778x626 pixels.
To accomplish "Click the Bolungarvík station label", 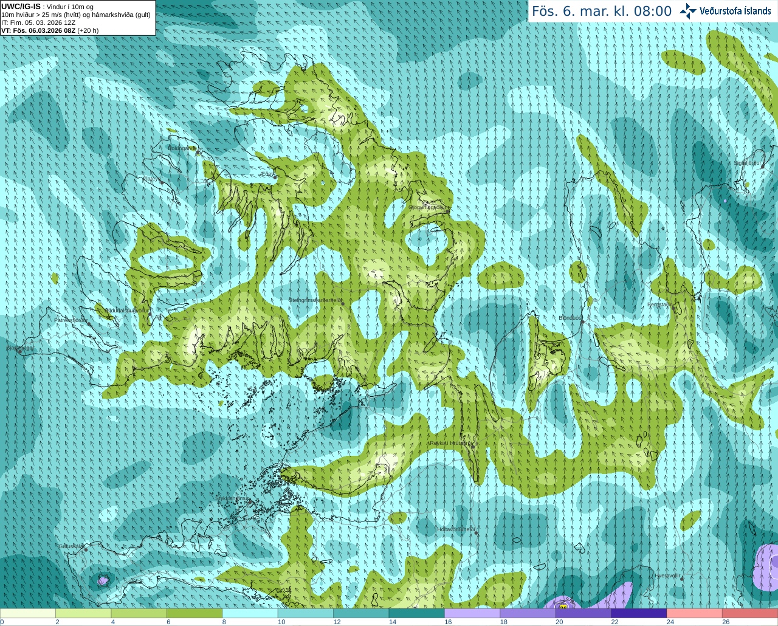I will tap(182, 148).
